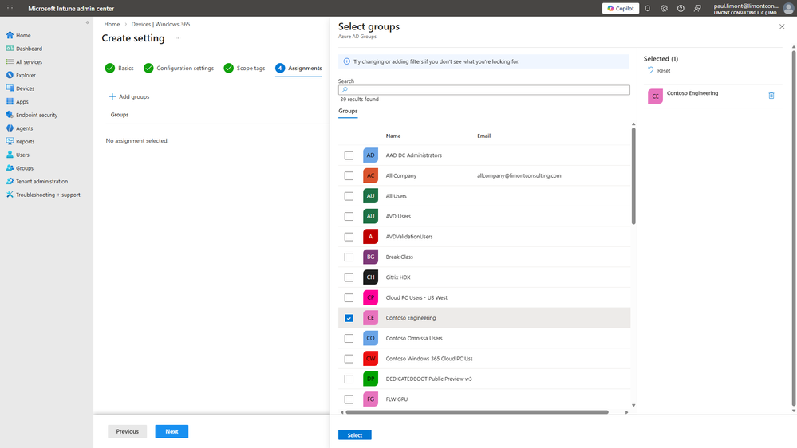Open the notifications bell icon

coord(648,8)
